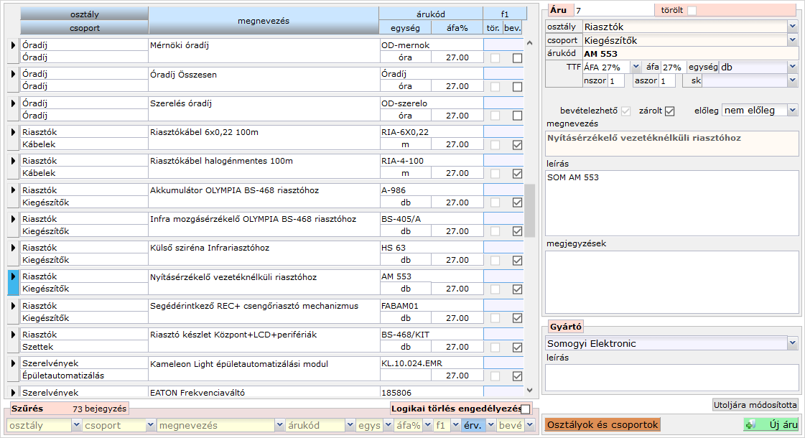Image resolution: width=805 pixels, height=438 pixels.
Task: Click row arrow for Külső sziréna Infrariasztóhoz
Action: 12,248
